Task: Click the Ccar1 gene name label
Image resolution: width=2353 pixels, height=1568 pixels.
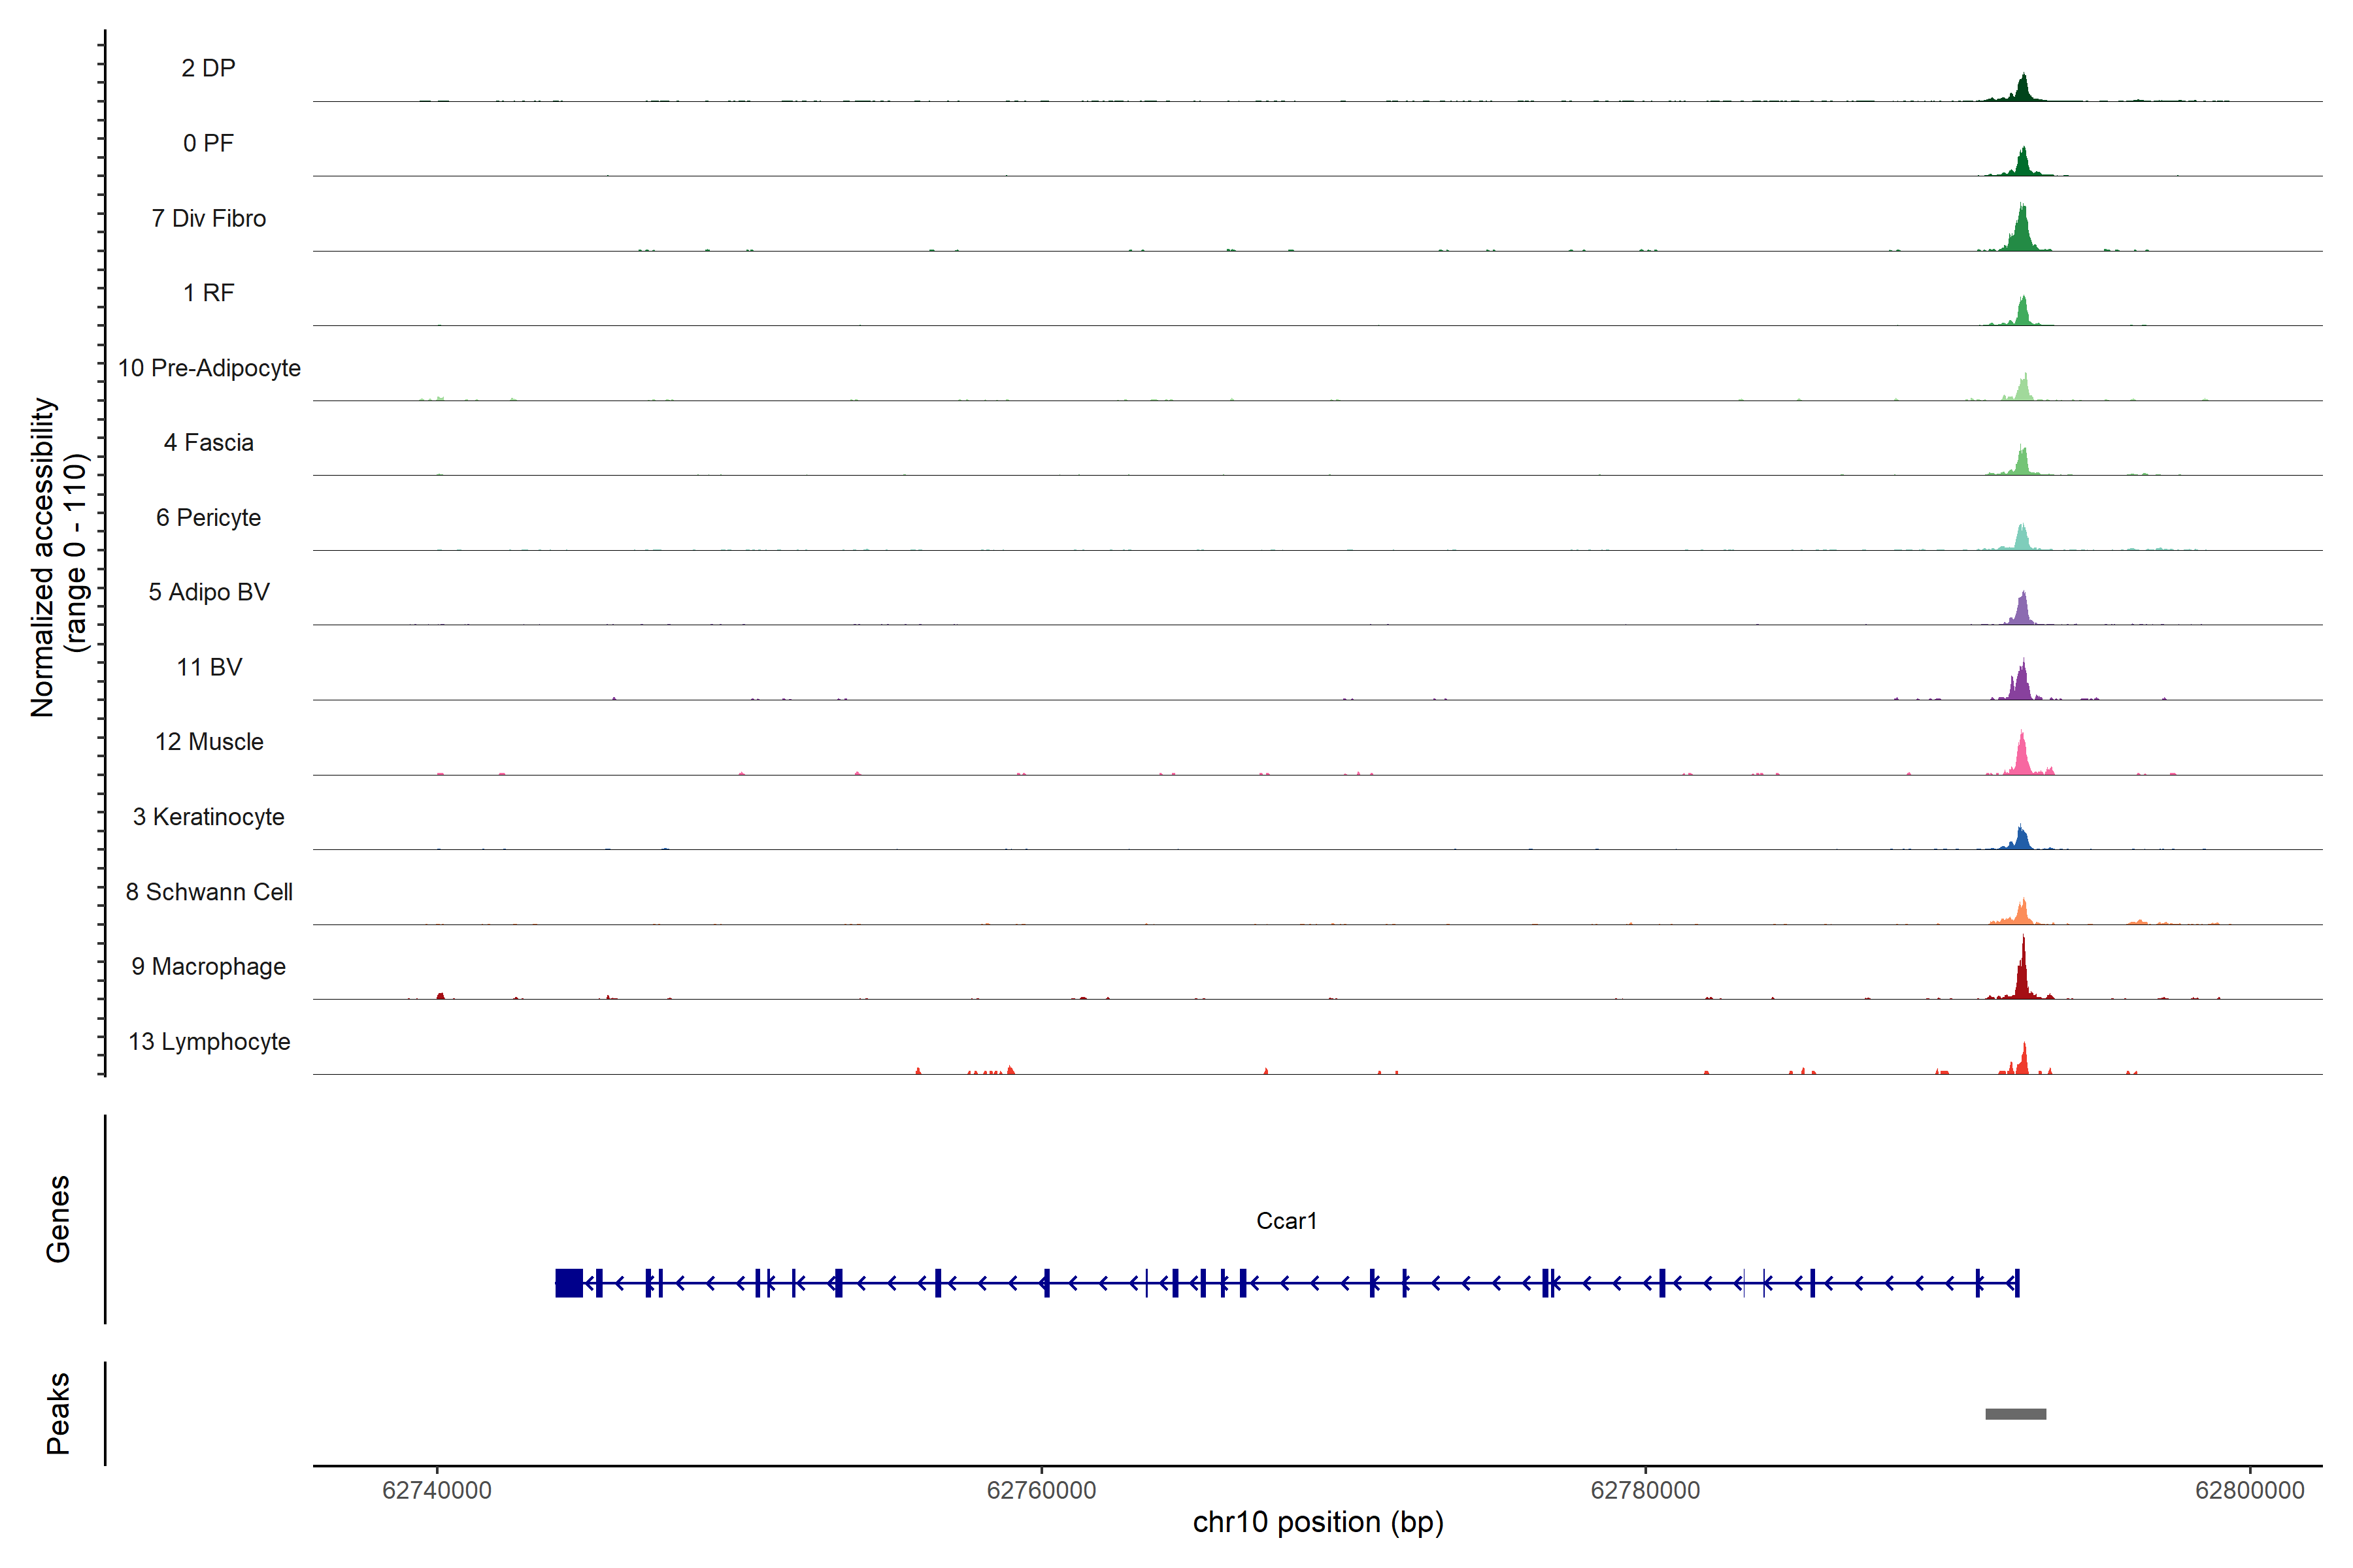Action: tap(1286, 1221)
